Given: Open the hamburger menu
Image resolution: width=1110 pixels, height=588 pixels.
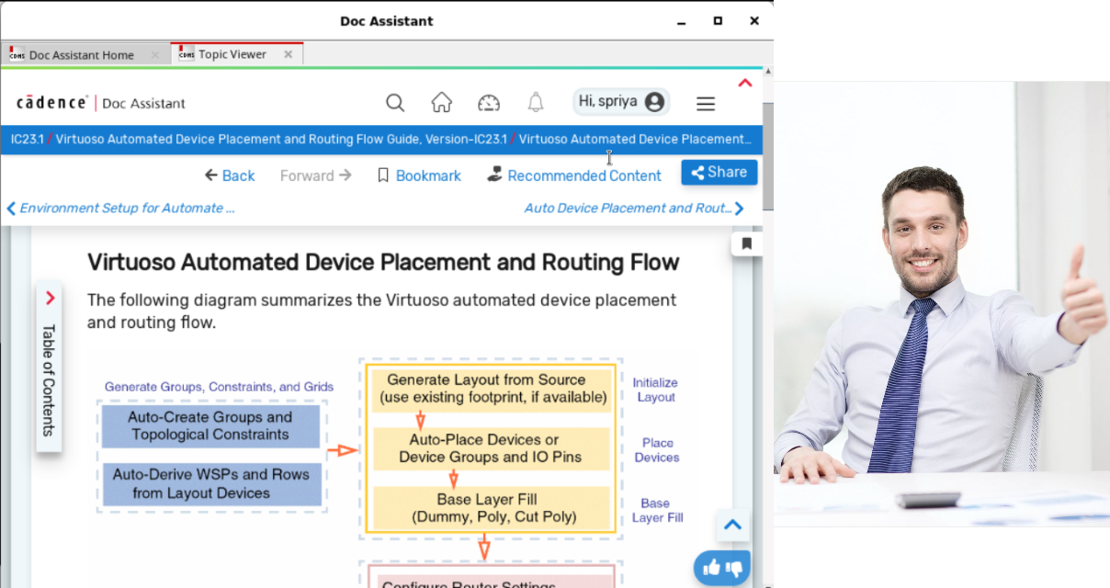Looking at the screenshot, I should (706, 103).
